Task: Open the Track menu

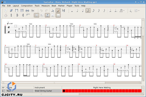Action: 37,6
